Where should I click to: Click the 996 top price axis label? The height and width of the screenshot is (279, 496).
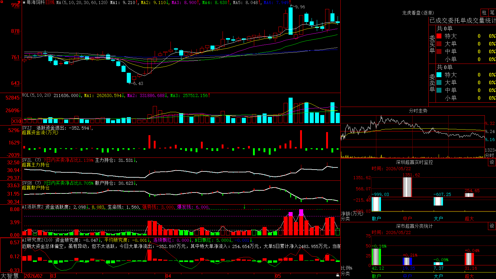click(15, 5)
